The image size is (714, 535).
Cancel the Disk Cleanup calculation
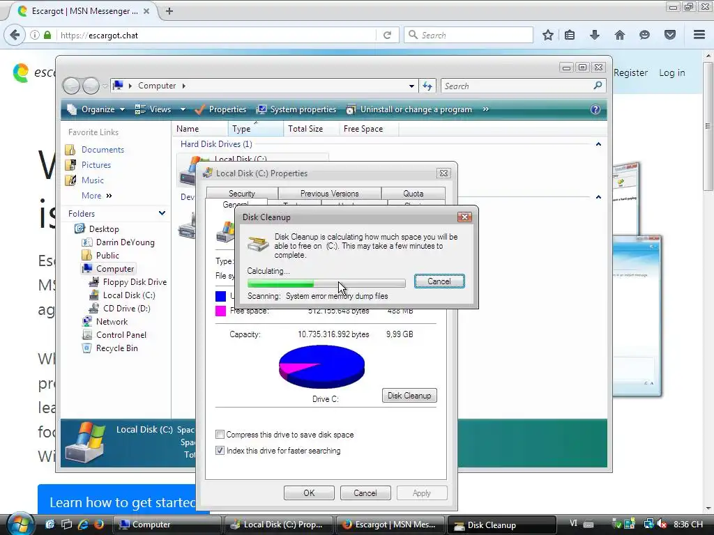439,281
